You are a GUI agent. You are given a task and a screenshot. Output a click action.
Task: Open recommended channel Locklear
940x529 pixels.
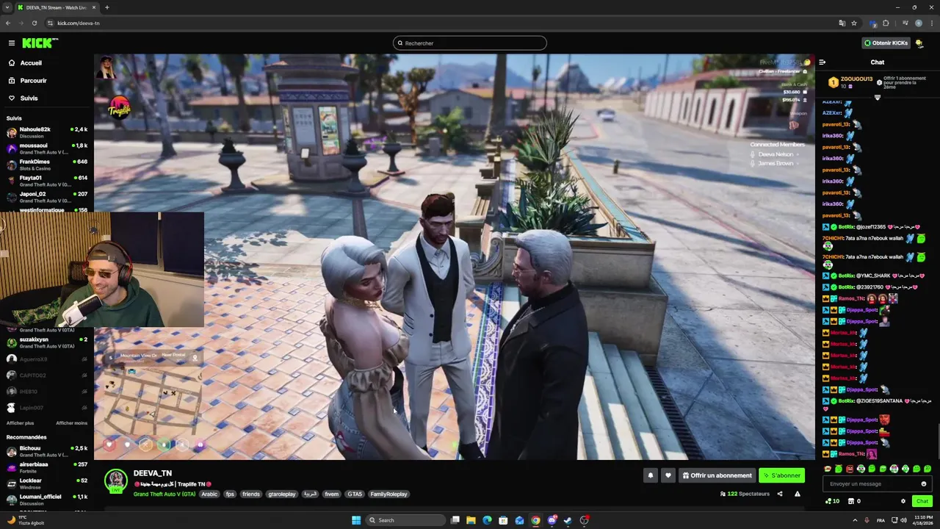point(46,483)
